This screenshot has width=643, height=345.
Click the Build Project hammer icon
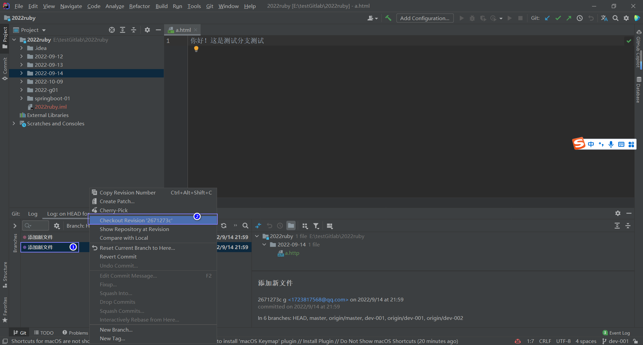(x=388, y=18)
